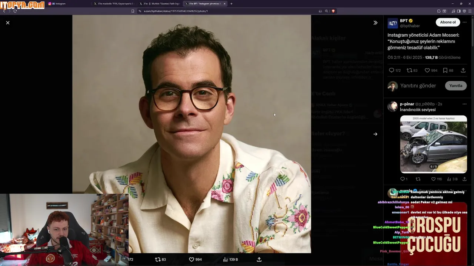Image resolution: width=474 pixels, height=266 pixels.
Task: Click the Brave shields lion icon
Action: [x=333, y=11]
